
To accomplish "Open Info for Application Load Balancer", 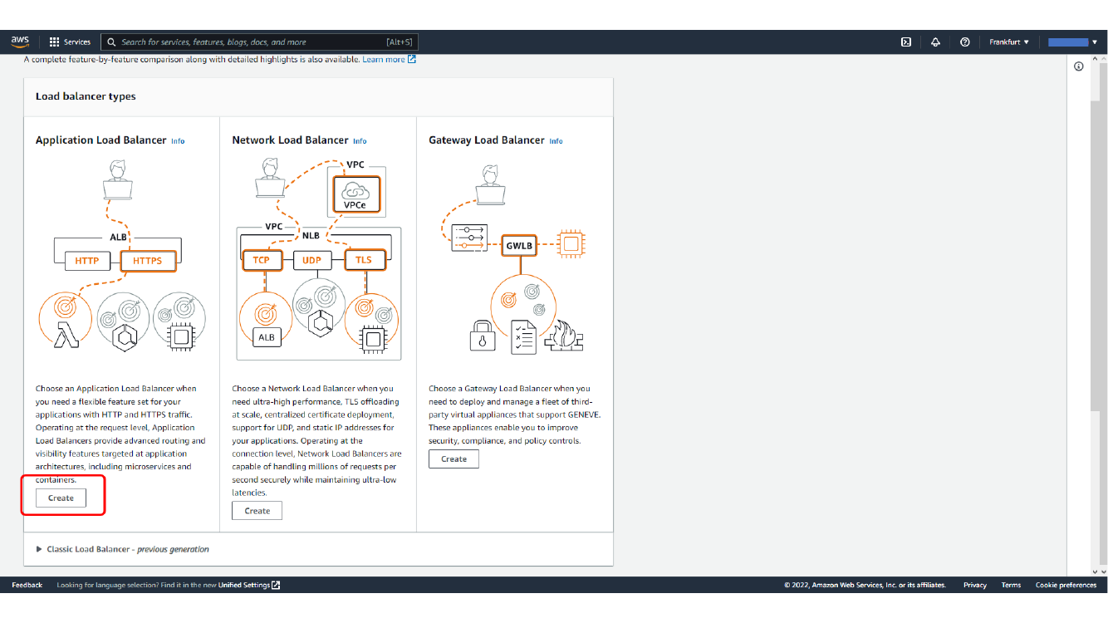I will coord(178,141).
